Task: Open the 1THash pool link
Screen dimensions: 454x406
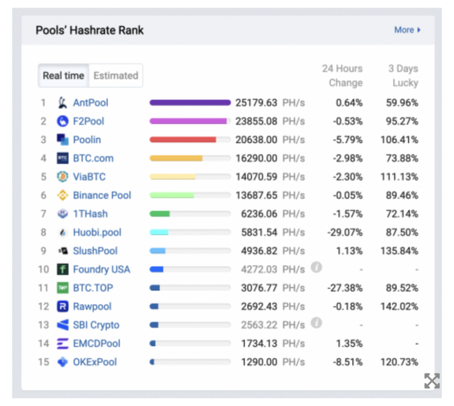Action: tap(90, 214)
